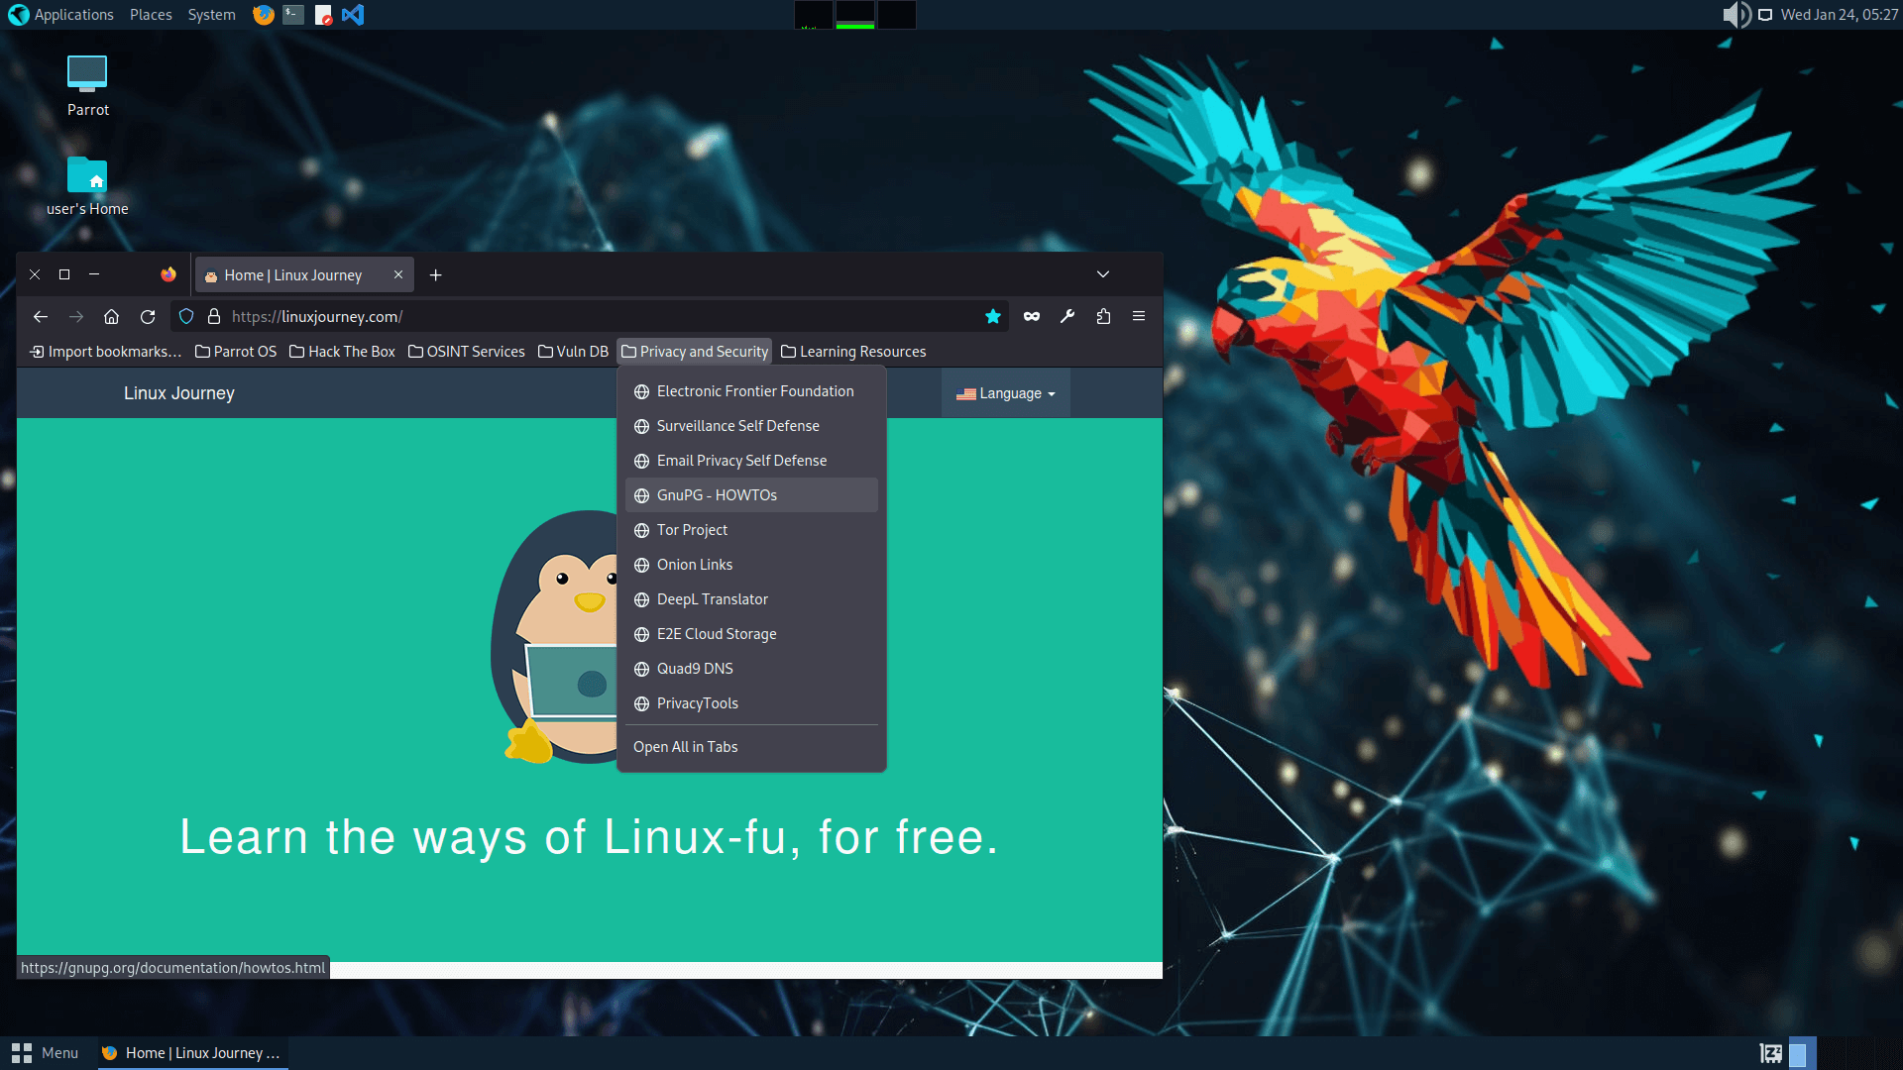Collapse the Privacy and Security bookmarks folder

pos(694,352)
